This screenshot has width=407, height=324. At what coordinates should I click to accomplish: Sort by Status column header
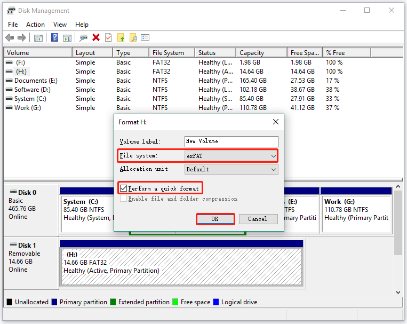(215, 53)
